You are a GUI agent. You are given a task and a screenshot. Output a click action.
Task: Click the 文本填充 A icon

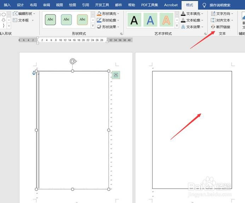pos(183,13)
